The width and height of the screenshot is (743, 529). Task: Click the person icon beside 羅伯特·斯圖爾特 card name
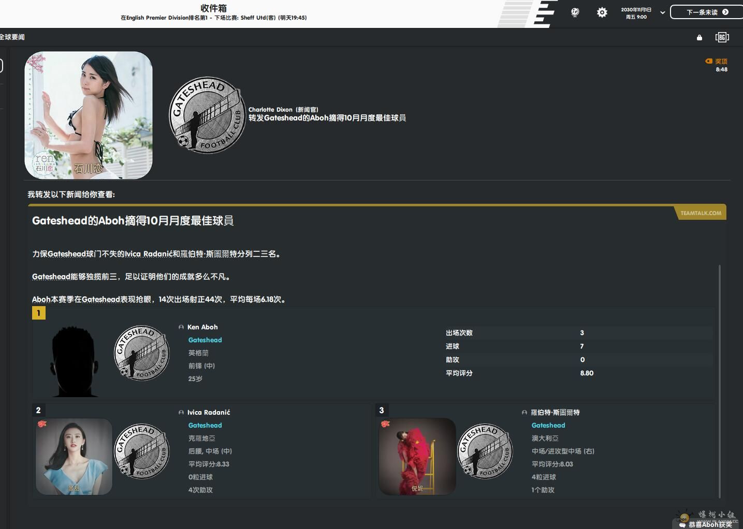pyautogui.click(x=525, y=413)
